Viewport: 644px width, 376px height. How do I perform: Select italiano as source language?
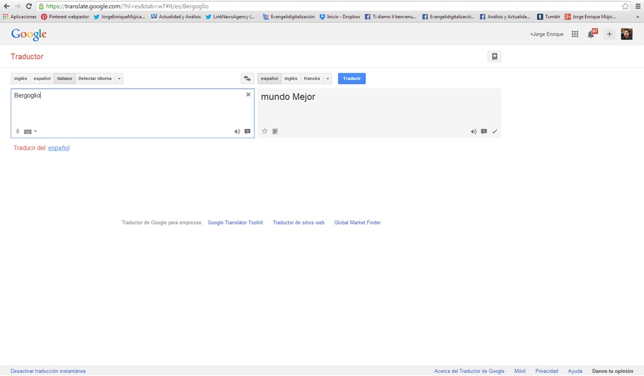(64, 79)
